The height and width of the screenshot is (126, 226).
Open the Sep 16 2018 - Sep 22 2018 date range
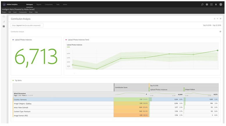click(212, 25)
